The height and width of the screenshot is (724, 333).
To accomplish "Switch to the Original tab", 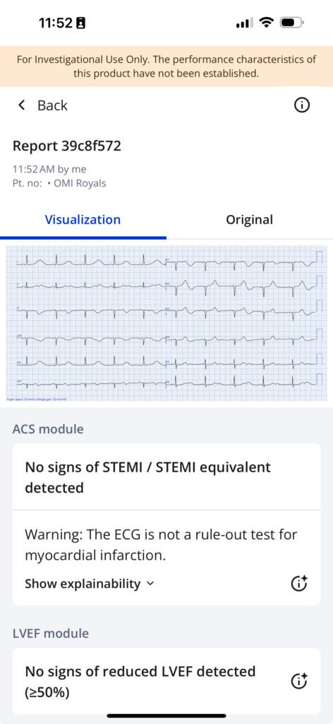I will tap(249, 220).
